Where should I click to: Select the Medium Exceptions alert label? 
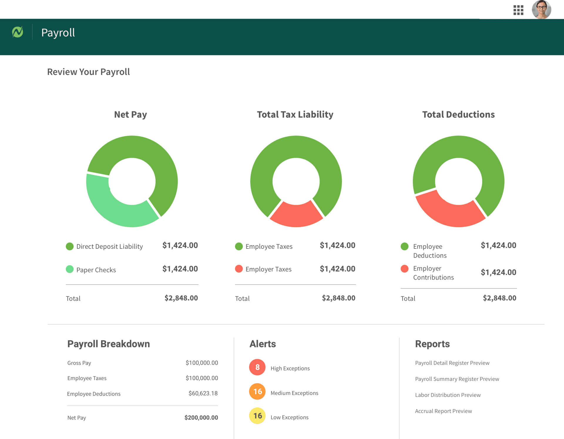coord(294,393)
